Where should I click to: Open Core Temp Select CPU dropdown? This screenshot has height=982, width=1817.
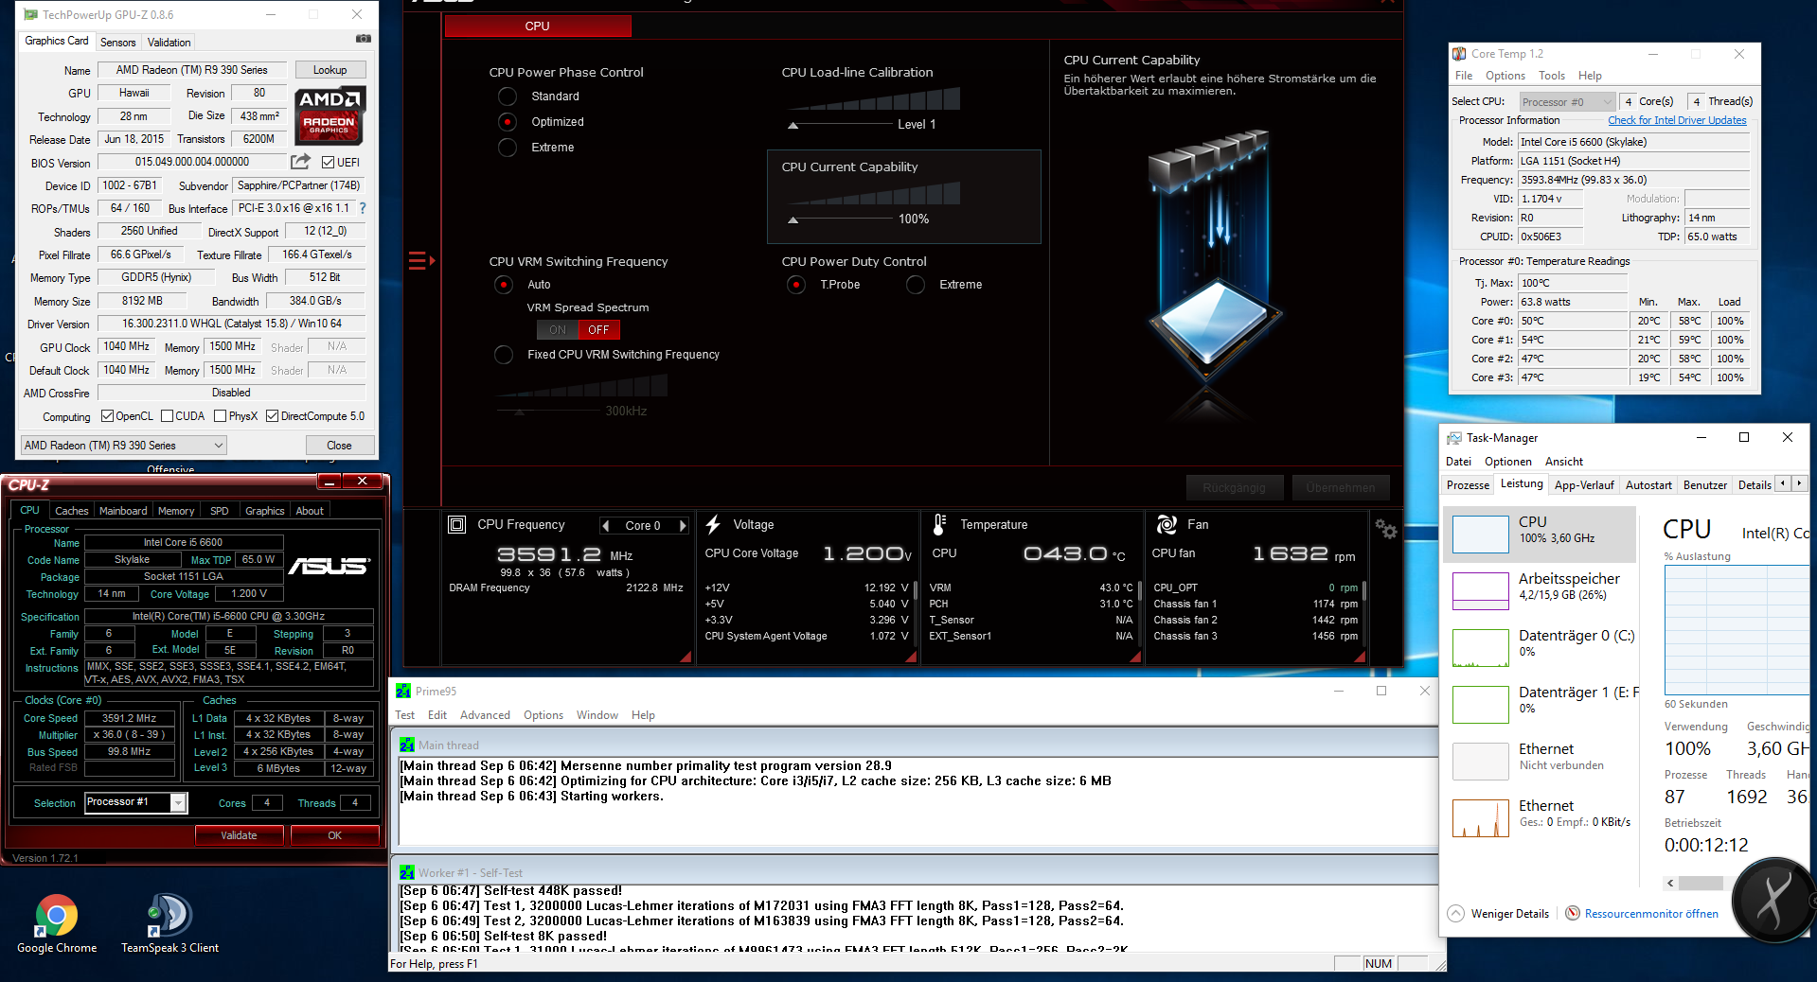pyautogui.click(x=1566, y=102)
